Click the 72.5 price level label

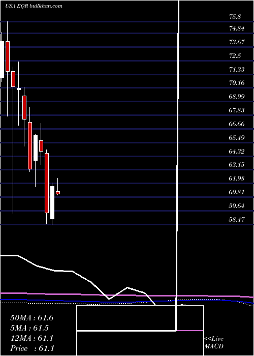pyautogui.click(x=235, y=56)
